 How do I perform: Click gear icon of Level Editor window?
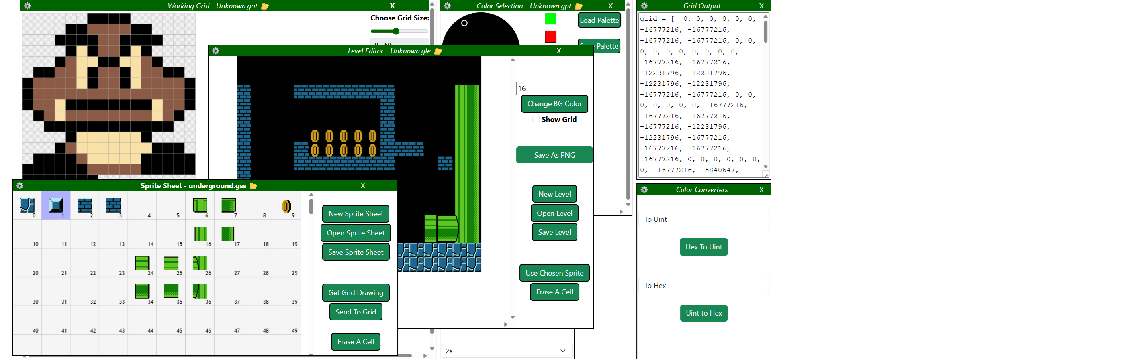tap(215, 51)
